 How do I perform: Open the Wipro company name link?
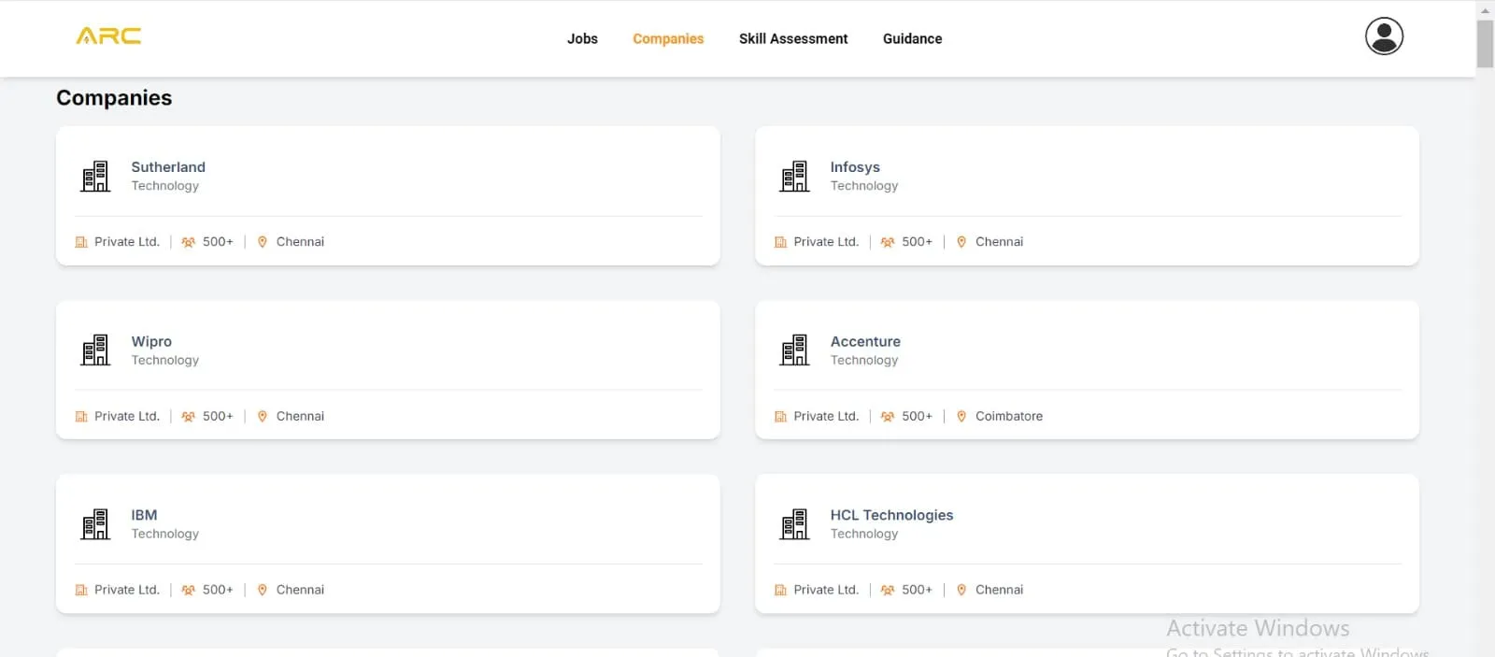[x=151, y=341]
